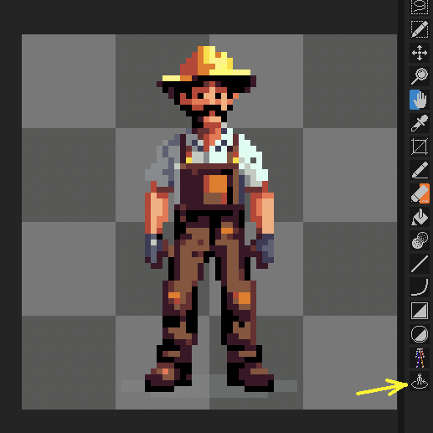Select the character rotate turnaround tool
The height and width of the screenshot is (433, 433).
[x=420, y=381]
